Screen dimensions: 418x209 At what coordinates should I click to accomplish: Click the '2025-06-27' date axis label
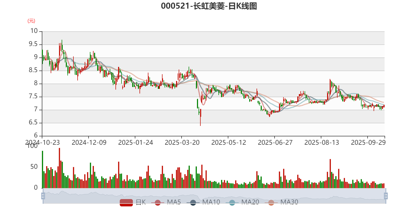275,142
